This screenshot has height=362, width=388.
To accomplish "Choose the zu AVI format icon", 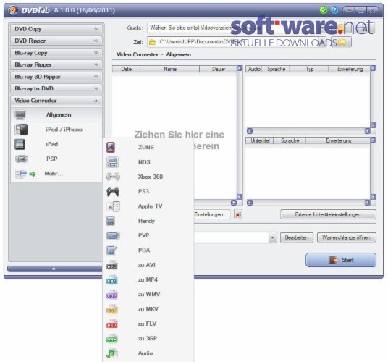I will [x=112, y=265].
